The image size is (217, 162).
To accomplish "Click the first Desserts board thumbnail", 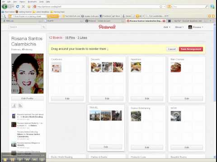I will point(96,67).
